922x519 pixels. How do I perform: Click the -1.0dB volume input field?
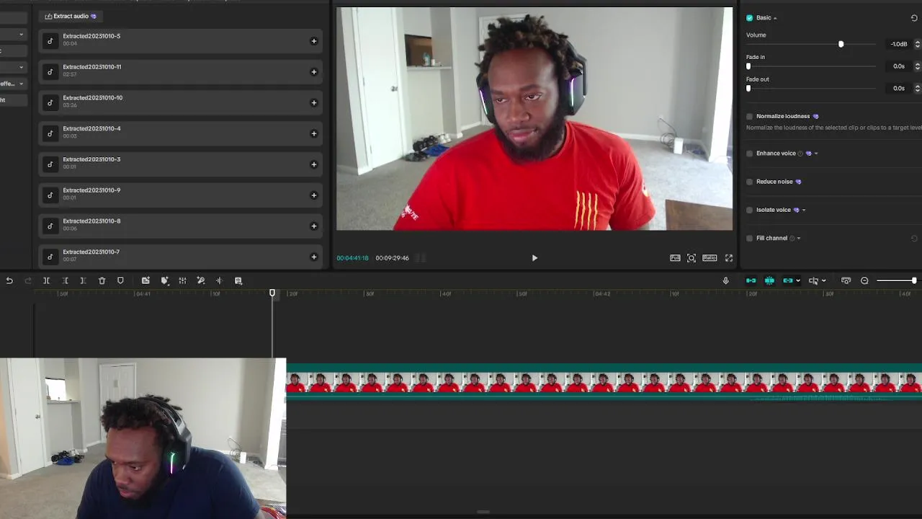[898, 44]
